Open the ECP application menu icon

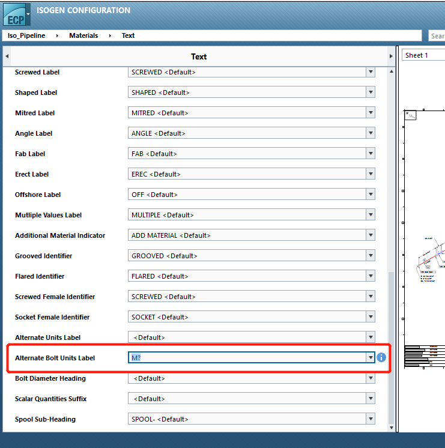point(16,14)
